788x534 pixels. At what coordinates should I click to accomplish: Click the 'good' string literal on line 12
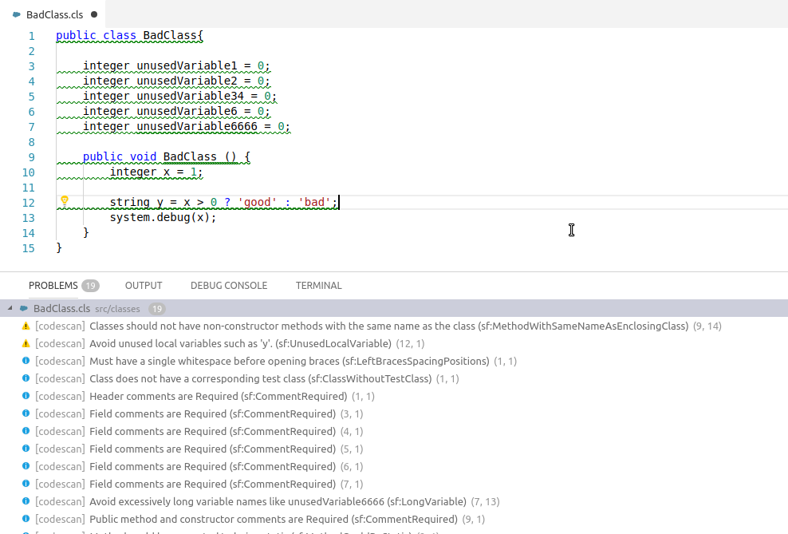pos(258,202)
